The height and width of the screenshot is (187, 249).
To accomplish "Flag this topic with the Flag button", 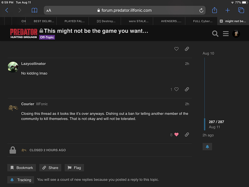I will click(x=74, y=168).
